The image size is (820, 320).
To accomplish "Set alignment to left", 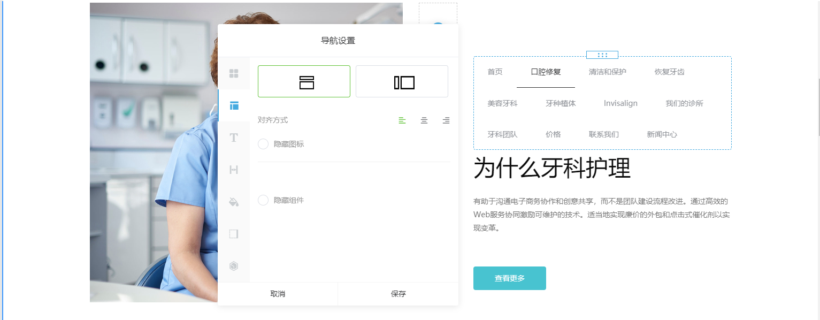I will tap(402, 121).
